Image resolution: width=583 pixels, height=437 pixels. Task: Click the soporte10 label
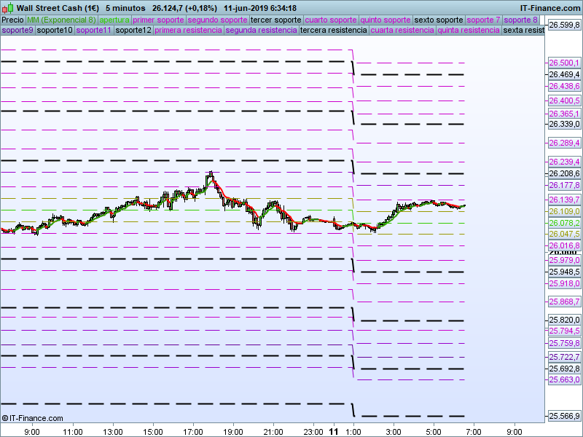(55, 30)
